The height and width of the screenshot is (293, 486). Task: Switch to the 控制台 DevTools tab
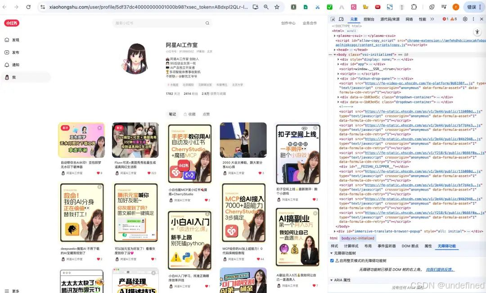coord(369,19)
